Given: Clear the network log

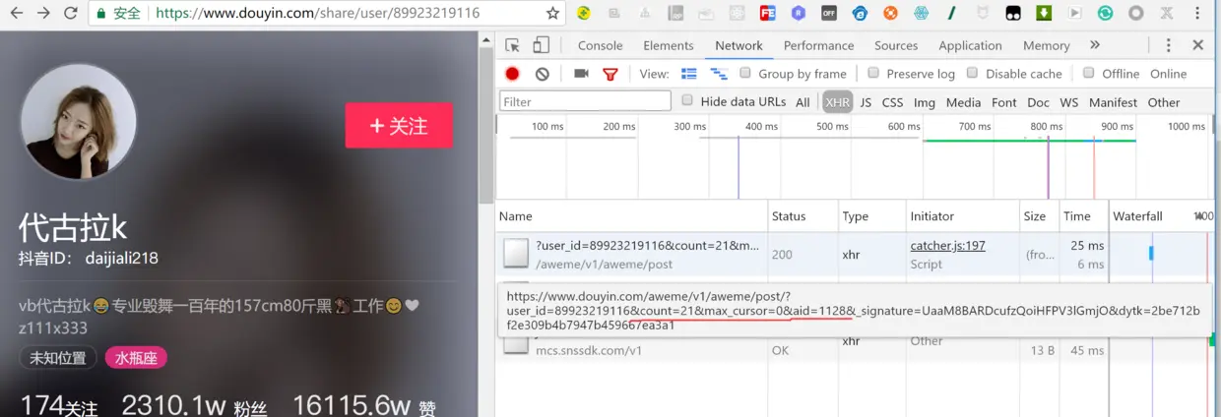Looking at the screenshot, I should point(542,74).
